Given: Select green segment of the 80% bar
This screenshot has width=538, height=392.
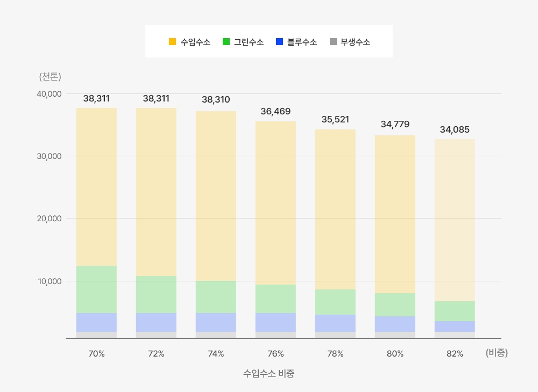Looking at the screenshot, I should [395, 304].
